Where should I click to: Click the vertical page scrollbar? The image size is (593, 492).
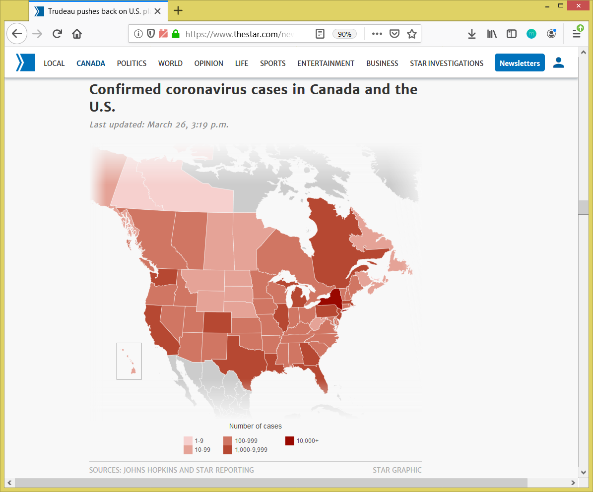click(583, 207)
